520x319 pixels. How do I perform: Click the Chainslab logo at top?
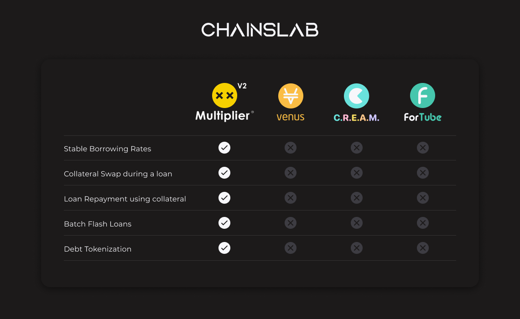tap(260, 30)
